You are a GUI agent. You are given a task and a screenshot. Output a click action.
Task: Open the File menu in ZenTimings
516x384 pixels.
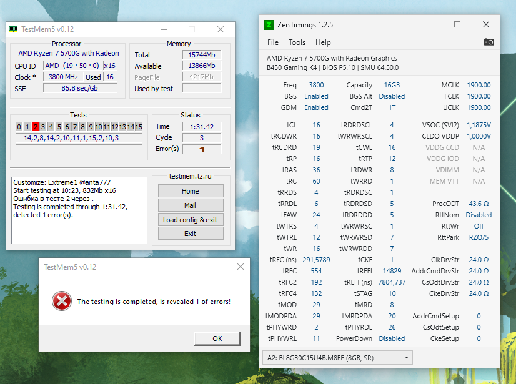click(x=273, y=42)
